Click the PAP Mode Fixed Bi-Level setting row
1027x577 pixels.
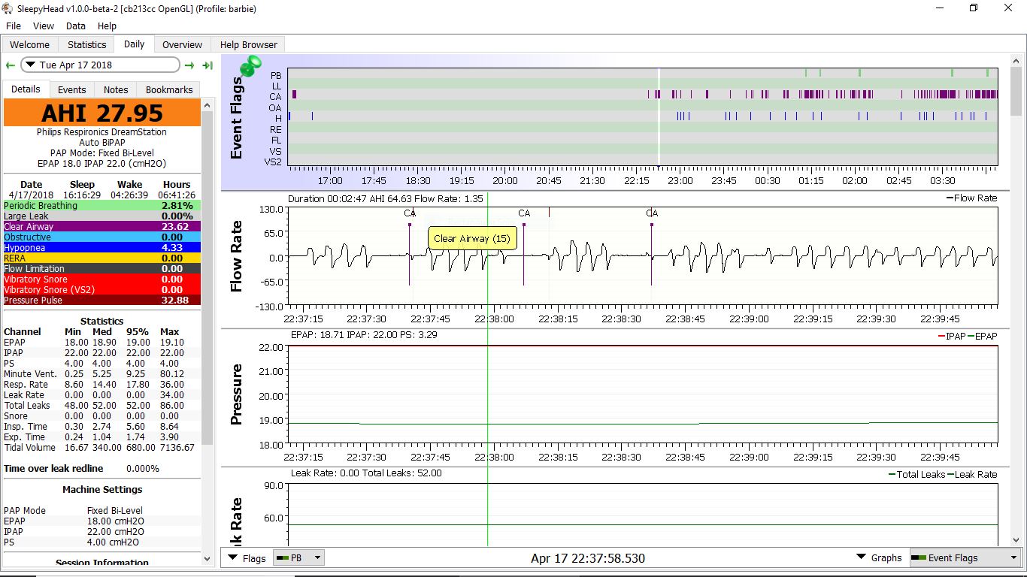102,511
